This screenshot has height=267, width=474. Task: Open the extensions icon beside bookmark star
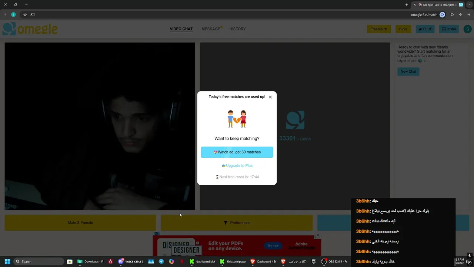(33, 15)
